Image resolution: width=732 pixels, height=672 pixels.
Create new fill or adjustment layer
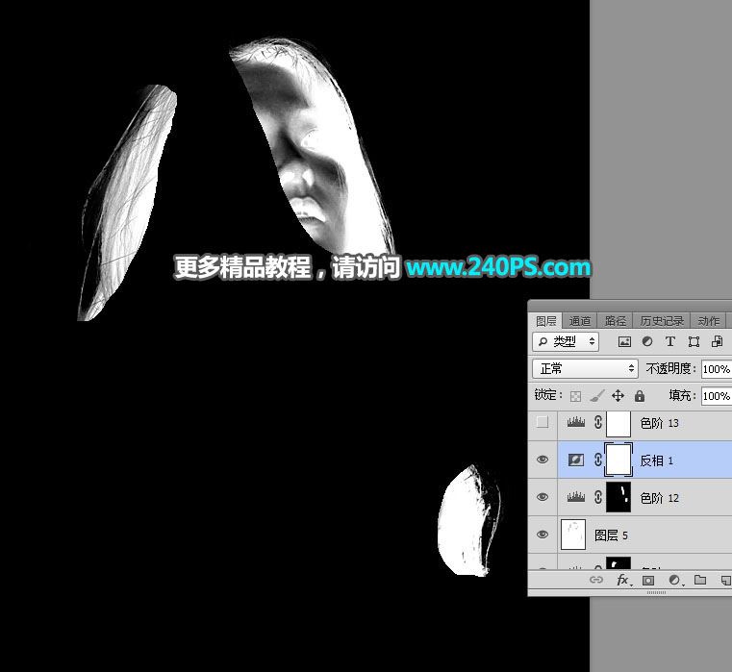[x=674, y=580]
